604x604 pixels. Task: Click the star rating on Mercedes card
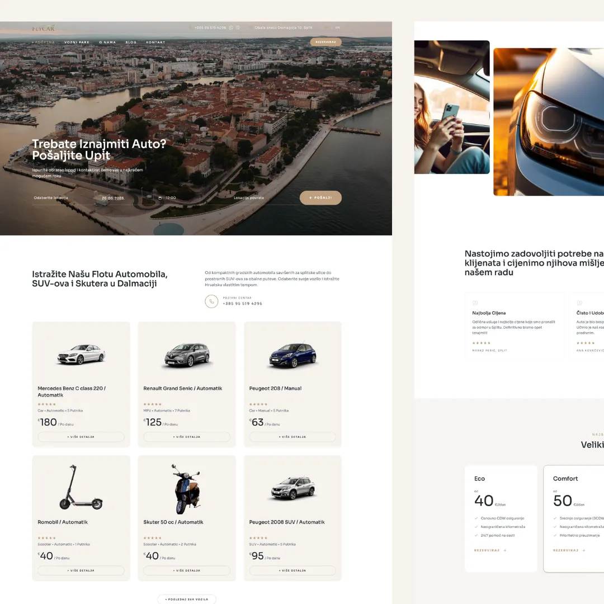[46, 404]
